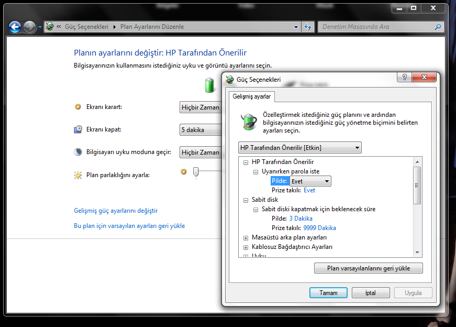Click the 9999 Dakika value

click(319, 228)
